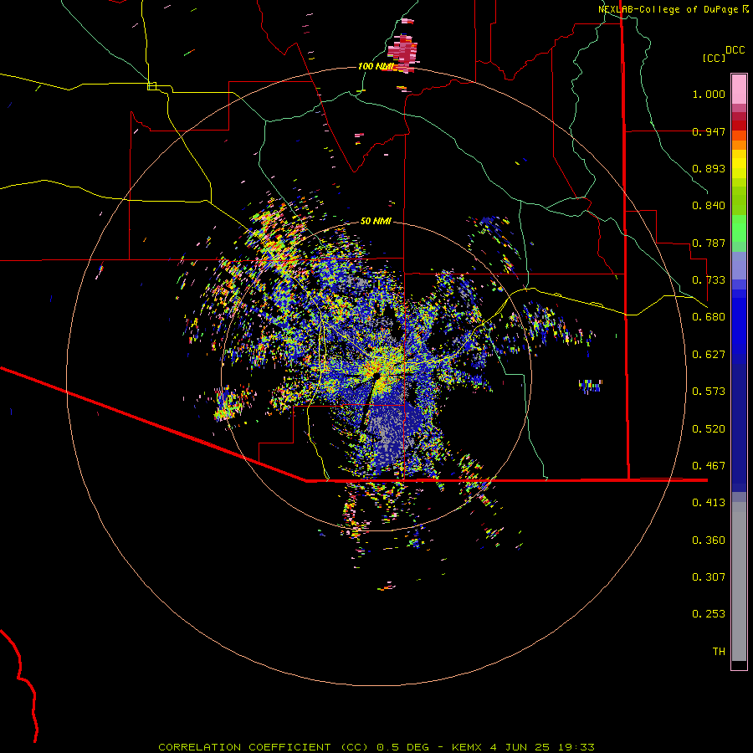Click the 0.787 scale value
Image resolution: width=753 pixels, height=753 pixels.
709,243
